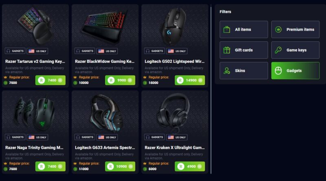Viewport: 326px width, 181px height.
Task: Click cart icon for Razer Kraken X
Action: click(x=181, y=166)
